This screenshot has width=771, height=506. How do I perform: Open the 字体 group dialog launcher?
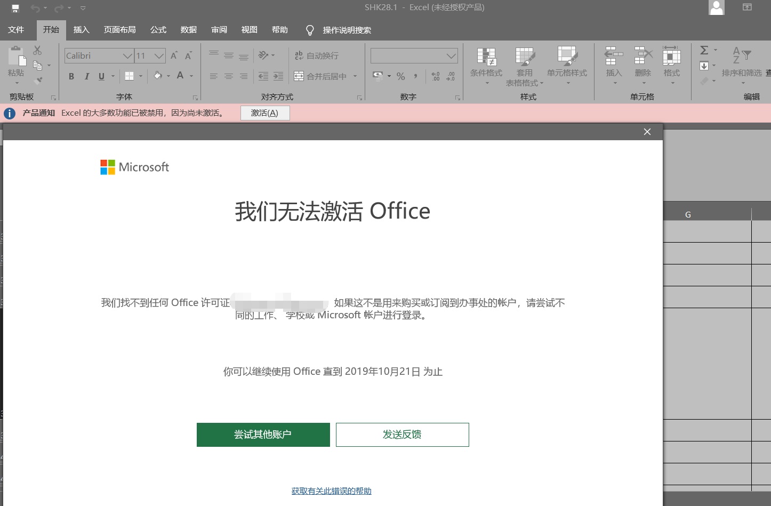196,98
